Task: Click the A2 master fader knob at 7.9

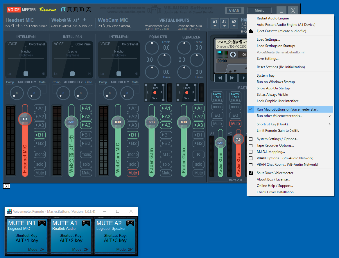Action: [238, 140]
